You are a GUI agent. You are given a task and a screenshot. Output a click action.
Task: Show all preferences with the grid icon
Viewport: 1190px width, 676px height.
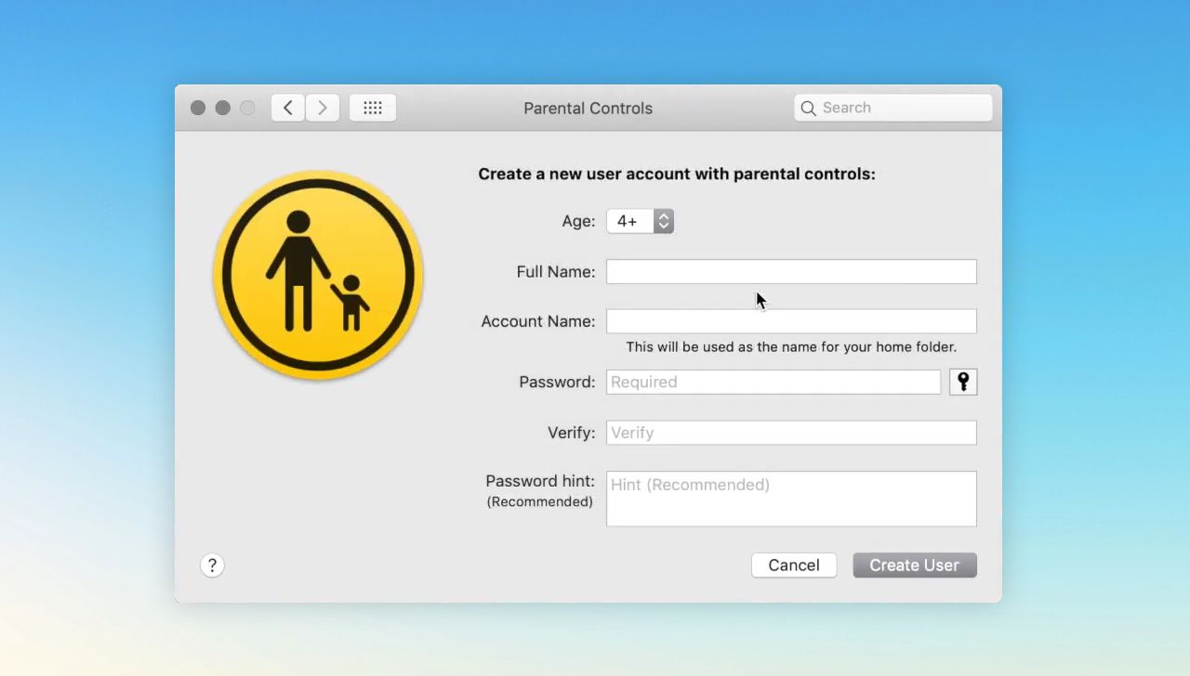click(373, 108)
